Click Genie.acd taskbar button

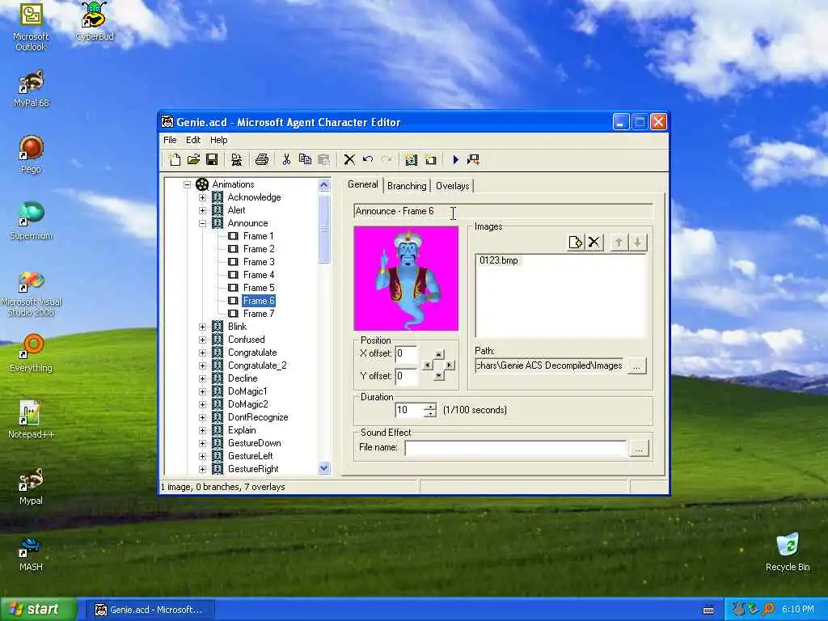pos(150,610)
